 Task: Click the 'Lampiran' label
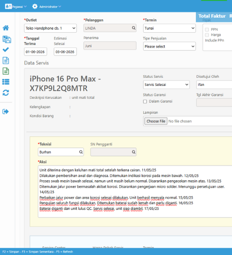(x=150, y=113)
